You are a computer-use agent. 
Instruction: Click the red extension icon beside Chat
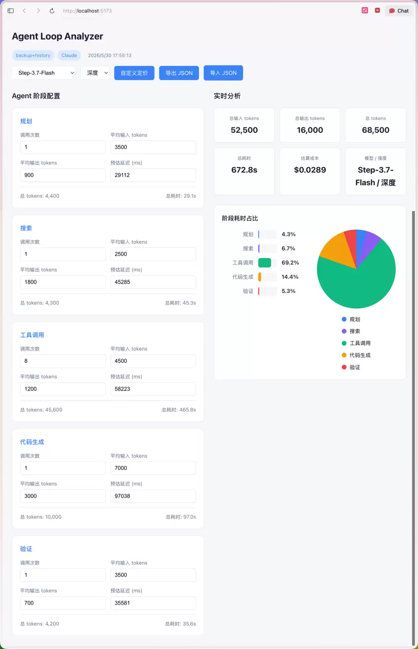pyautogui.click(x=377, y=10)
